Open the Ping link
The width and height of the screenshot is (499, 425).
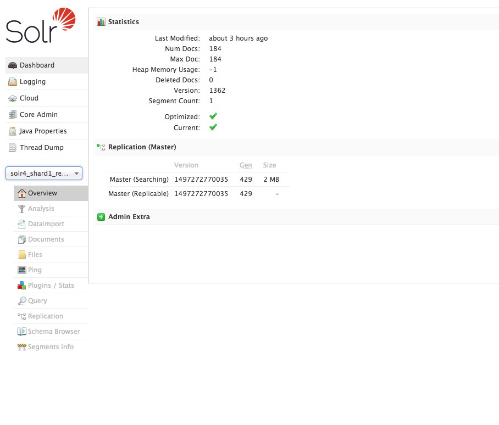tap(51, 270)
